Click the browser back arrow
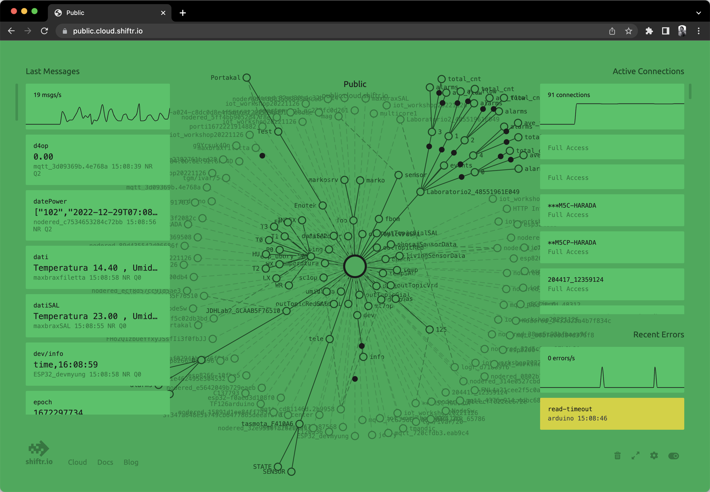The width and height of the screenshot is (710, 492). (x=11, y=31)
